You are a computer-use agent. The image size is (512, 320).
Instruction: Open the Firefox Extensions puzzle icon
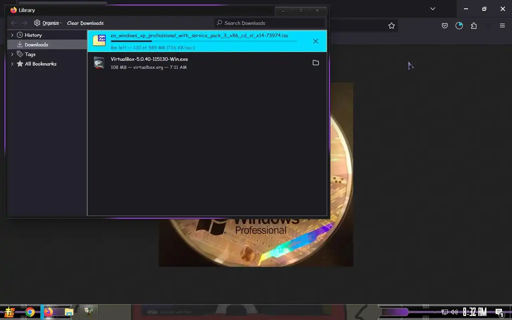coord(474,26)
